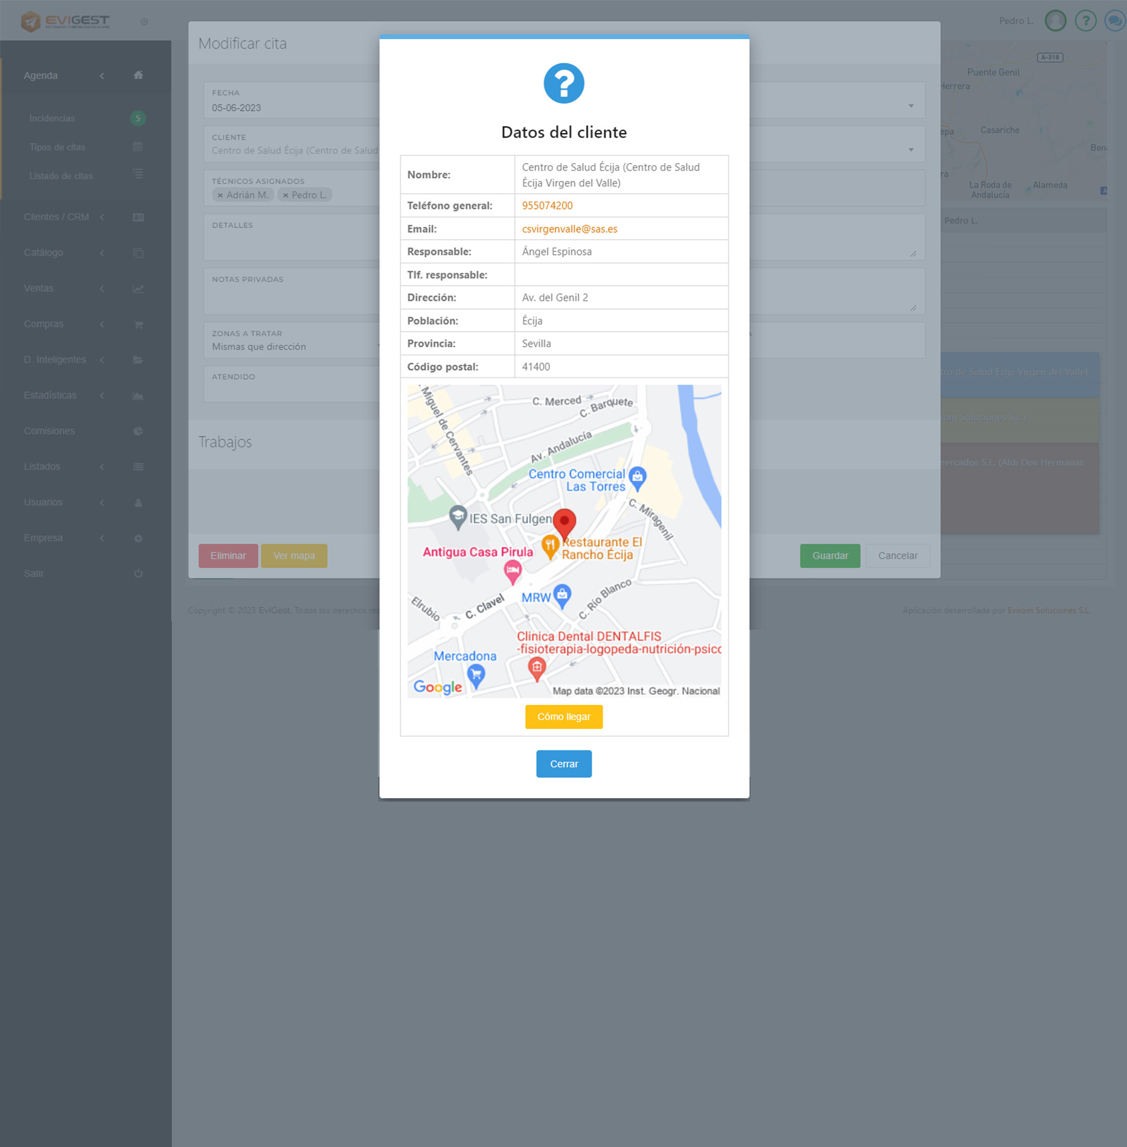Expand the D. Inteligentes submenu chevron
The image size is (1127, 1147).
pos(102,360)
